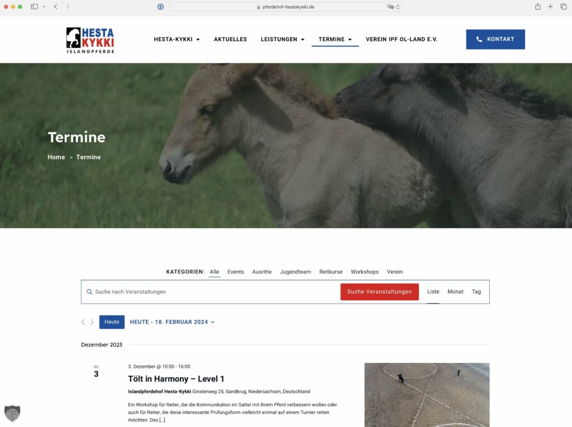Select the Verein IPF OL-Land e.V. menu entry
Viewport: 572px width, 427px height.
pyautogui.click(x=402, y=39)
